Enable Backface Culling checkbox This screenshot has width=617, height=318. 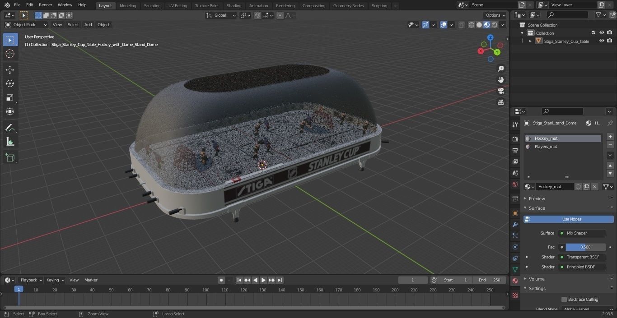(564, 300)
